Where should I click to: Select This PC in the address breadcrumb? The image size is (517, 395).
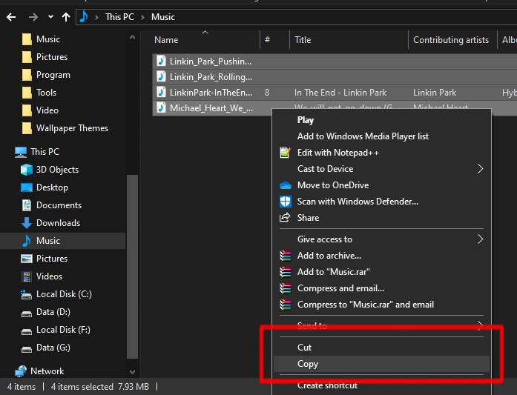(x=119, y=17)
